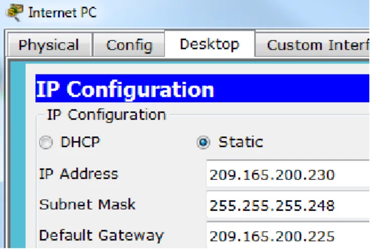Viewport: 373px width, 251px height.
Task: Click the Default Gateway label
Action: 101,235
